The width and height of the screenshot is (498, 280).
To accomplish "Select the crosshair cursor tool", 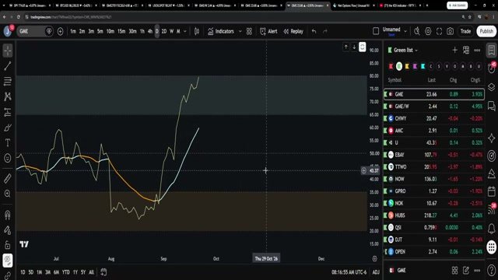I will point(8,51).
